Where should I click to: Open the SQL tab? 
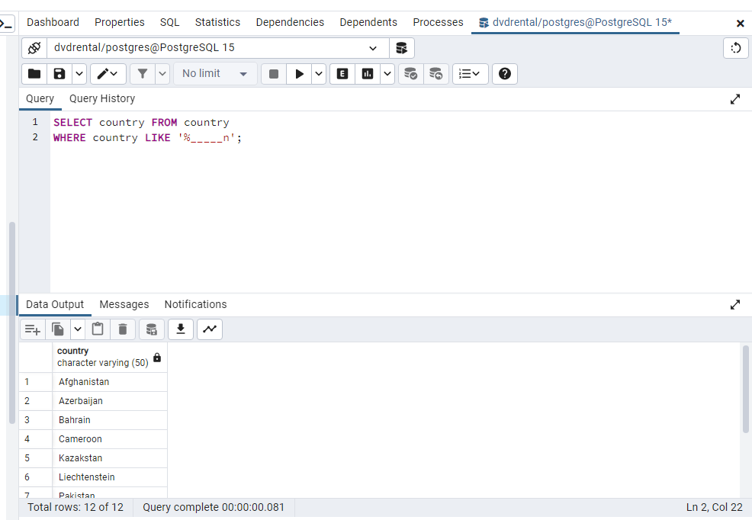pyautogui.click(x=170, y=23)
